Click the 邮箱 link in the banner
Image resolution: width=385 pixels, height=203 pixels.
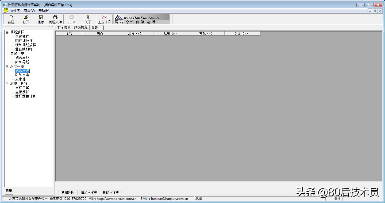pos(140,22)
